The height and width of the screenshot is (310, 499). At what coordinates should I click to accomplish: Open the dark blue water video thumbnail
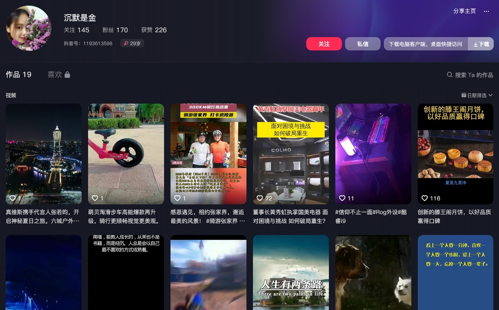pos(44,273)
